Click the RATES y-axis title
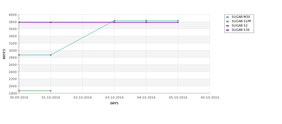 coord(4,54)
